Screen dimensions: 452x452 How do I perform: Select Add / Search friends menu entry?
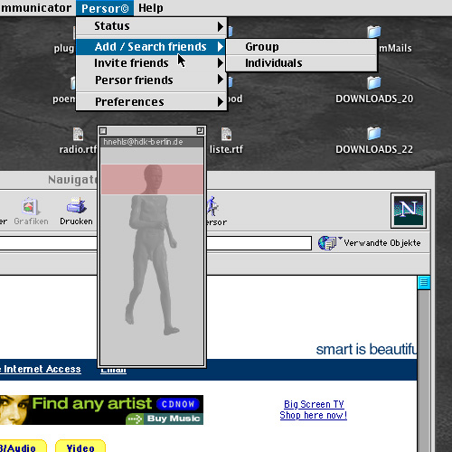pos(151,47)
